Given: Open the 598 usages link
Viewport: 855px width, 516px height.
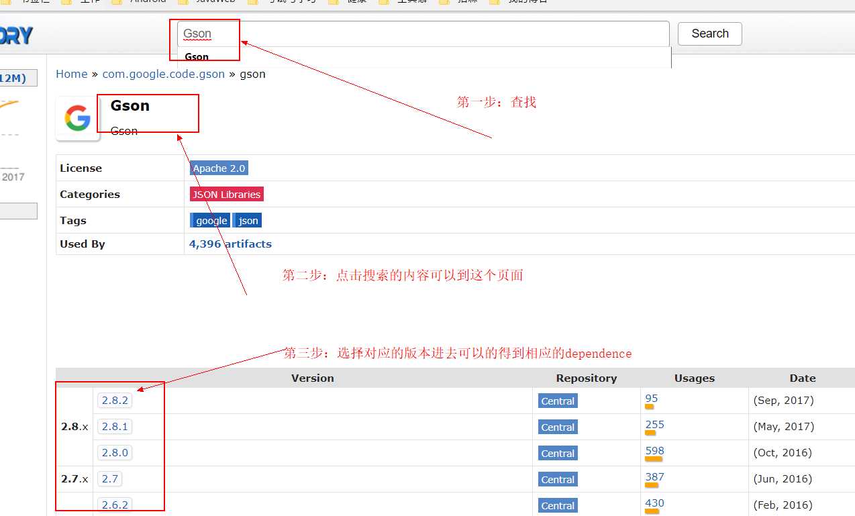Looking at the screenshot, I should click(x=654, y=451).
